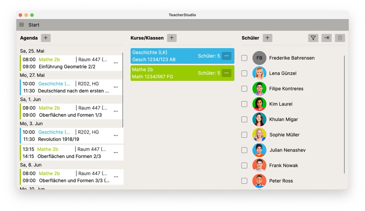The image size is (365, 211).
Task: Open the Geschichte (LK) course card
Action: point(182,56)
